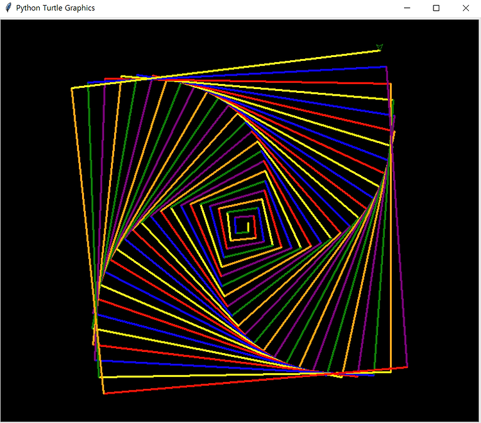The height and width of the screenshot is (423, 481).
Task: Minimize the Python Turtle Graphics window
Action: pos(407,8)
